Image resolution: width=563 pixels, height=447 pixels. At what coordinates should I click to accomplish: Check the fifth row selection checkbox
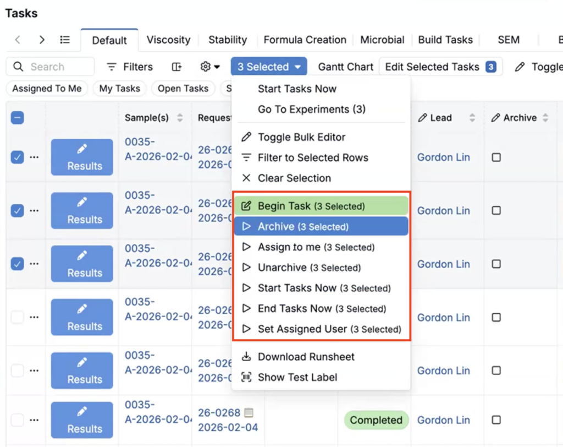[x=17, y=370]
